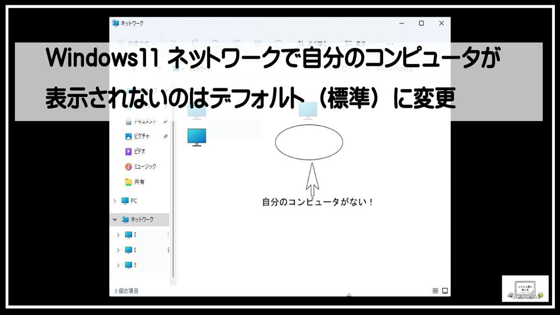Expand the first computer under ネットワーク
Viewport: 560px width, 315px height.
click(118, 235)
